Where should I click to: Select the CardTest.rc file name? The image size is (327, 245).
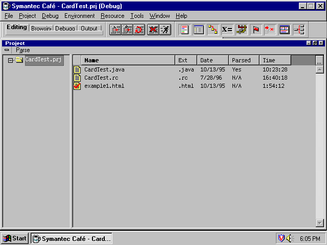point(101,78)
